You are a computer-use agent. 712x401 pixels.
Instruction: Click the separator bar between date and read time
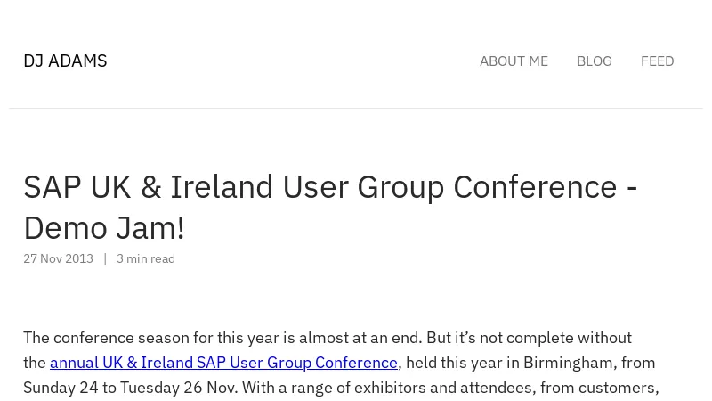[105, 258]
